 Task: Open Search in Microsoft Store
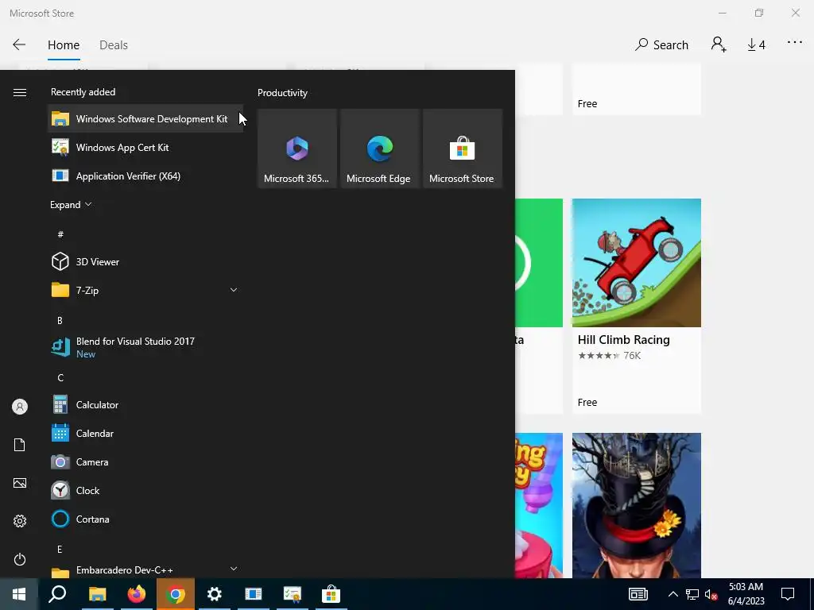(661, 44)
